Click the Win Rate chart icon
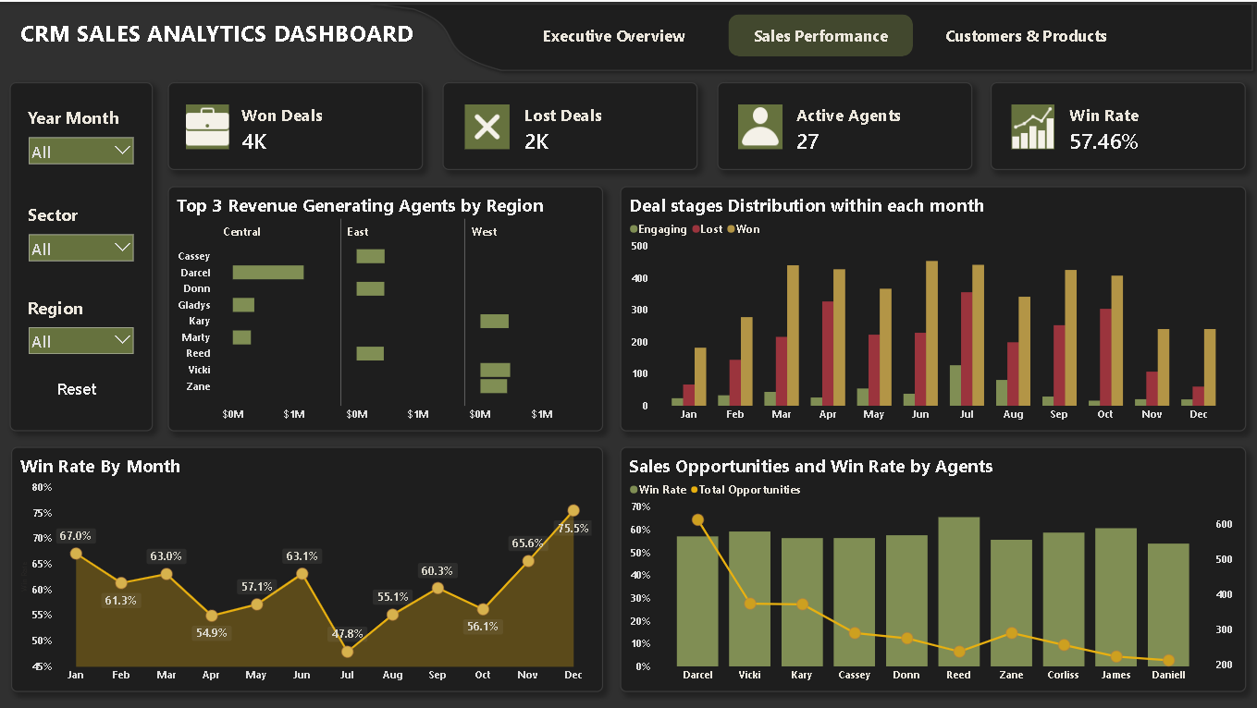This screenshot has width=1257, height=708. [x=1033, y=127]
